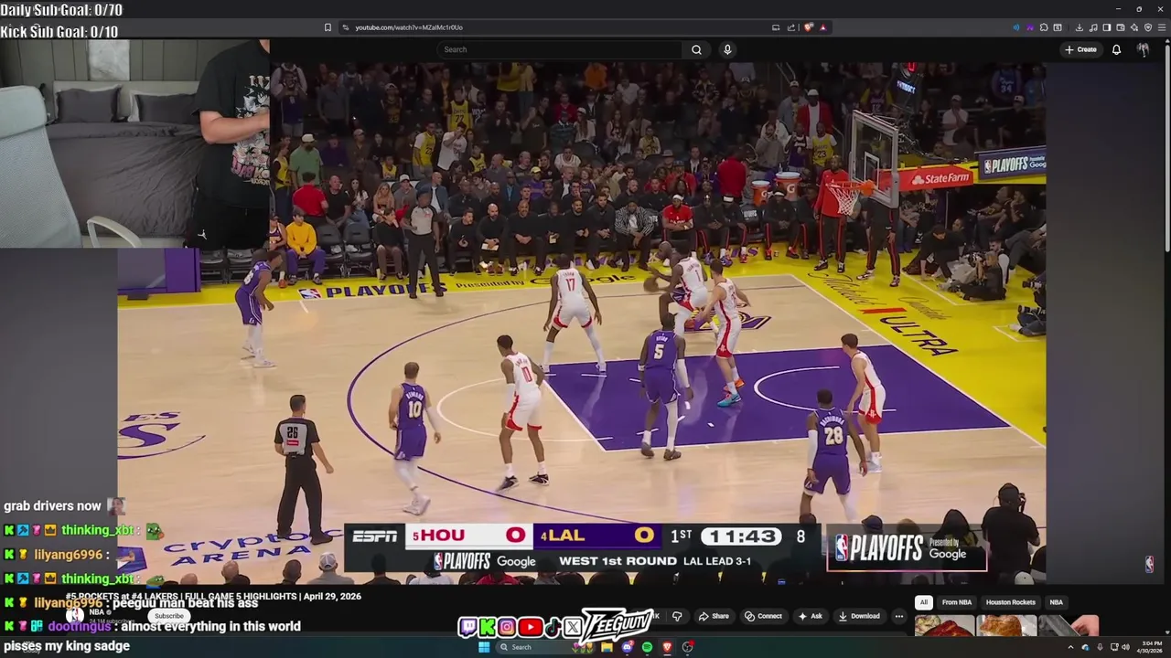Open Discord from the taskbar
Image resolution: width=1171 pixels, height=658 pixels.
(x=627, y=647)
